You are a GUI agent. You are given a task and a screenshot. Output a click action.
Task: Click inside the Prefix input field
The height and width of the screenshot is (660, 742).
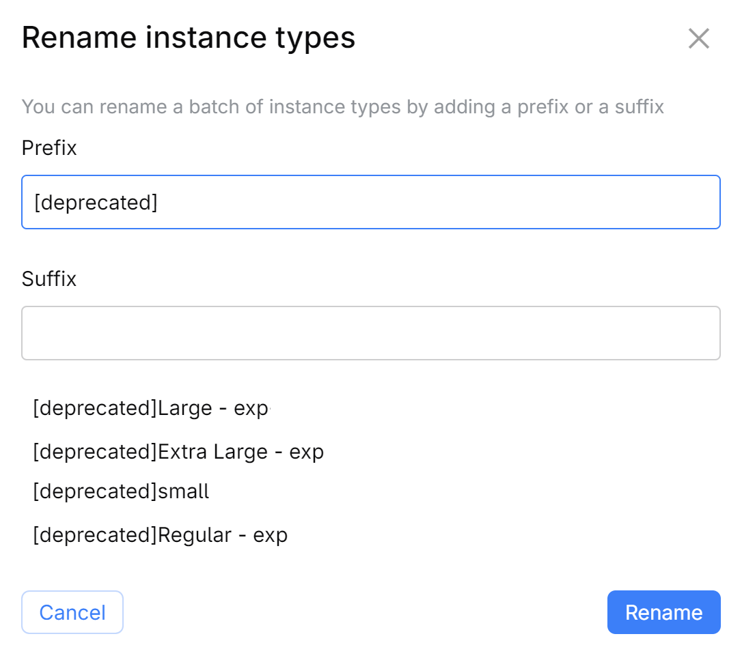(371, 202)
